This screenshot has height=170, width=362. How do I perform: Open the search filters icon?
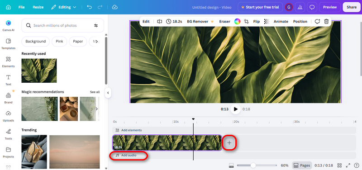[x=96, y=26]
